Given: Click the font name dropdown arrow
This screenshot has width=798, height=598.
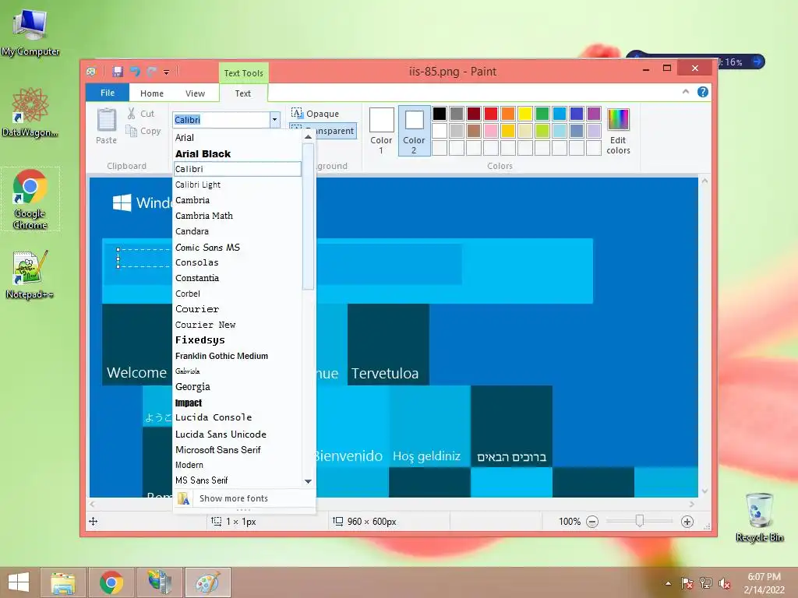Looking at the screenshot, I should [x=274, y=119].
